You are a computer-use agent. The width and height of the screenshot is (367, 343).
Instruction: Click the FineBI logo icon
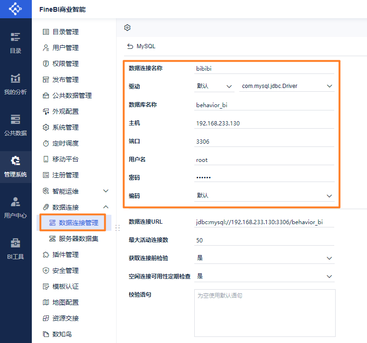pyautogui.click(x=15, y=9)
